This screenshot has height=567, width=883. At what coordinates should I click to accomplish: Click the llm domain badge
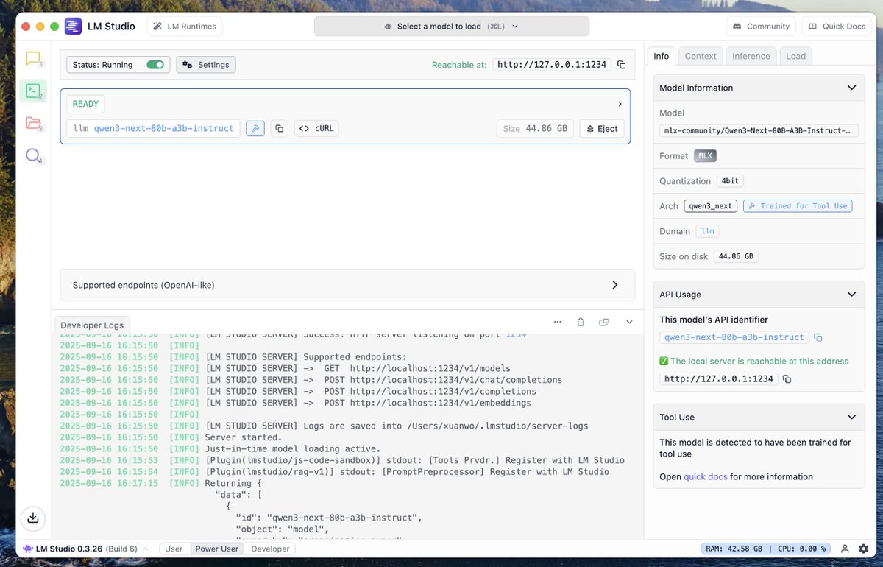(x=707, y=231)
